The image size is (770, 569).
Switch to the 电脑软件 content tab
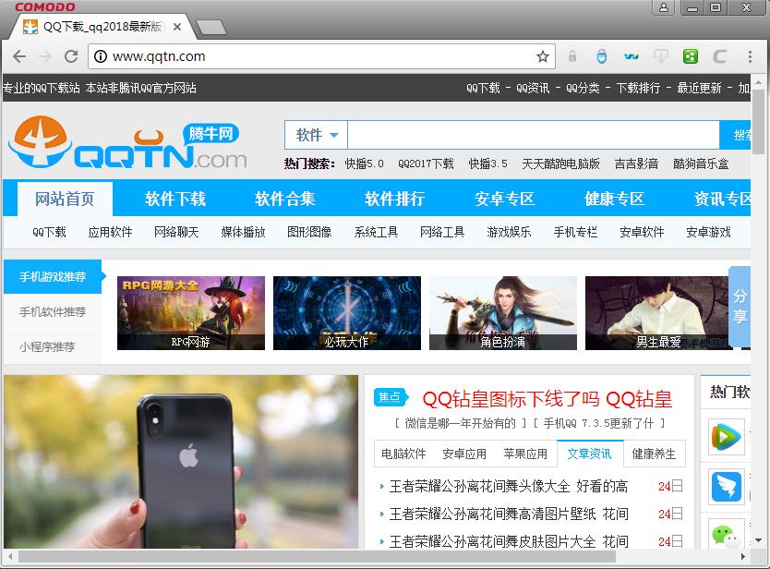[403, 454]
